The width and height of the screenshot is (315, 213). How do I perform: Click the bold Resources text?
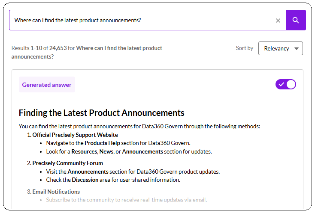[84, 151]
